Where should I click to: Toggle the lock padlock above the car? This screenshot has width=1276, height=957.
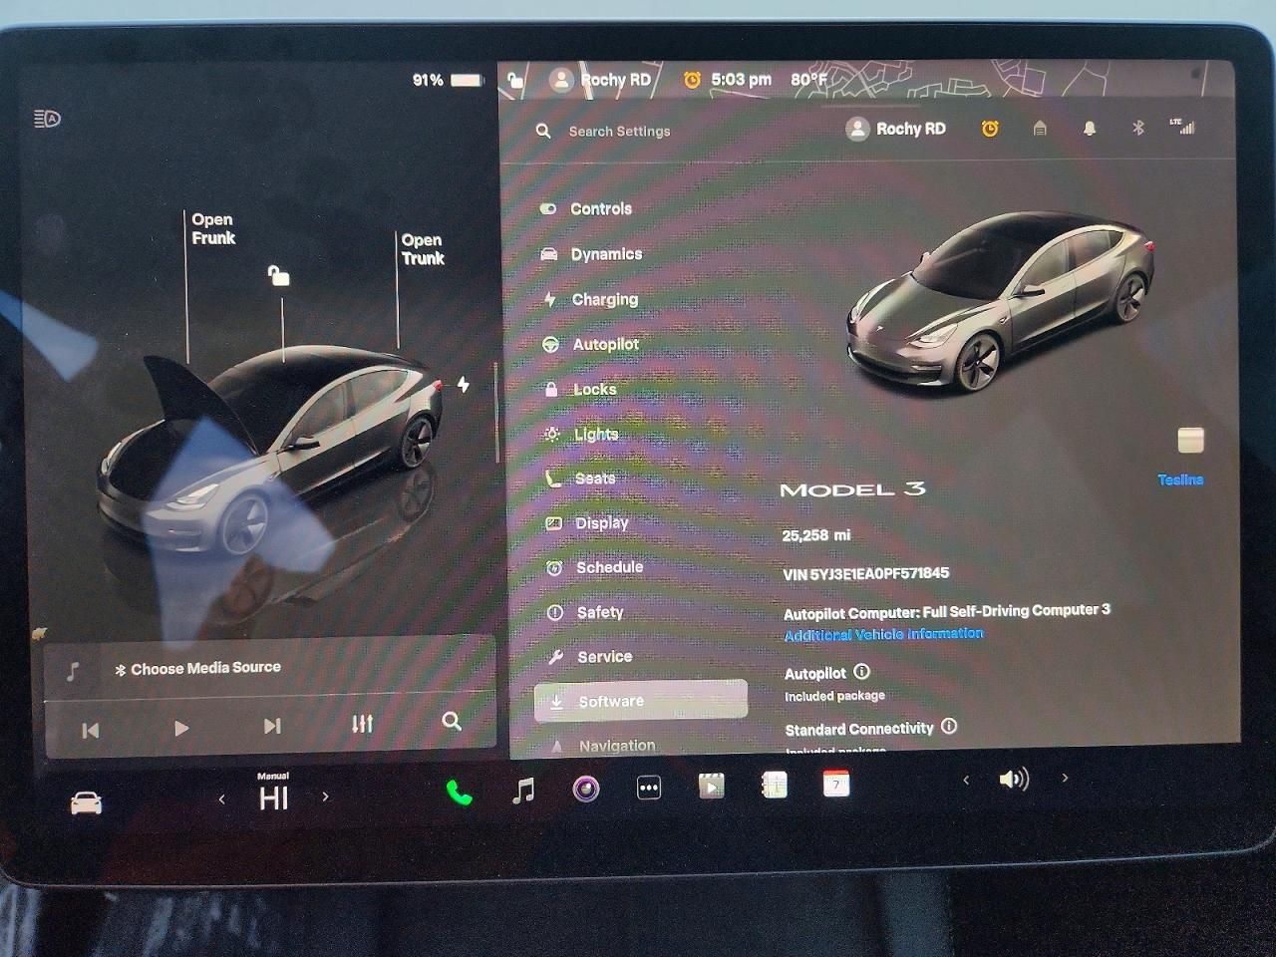tap(277, 276)
